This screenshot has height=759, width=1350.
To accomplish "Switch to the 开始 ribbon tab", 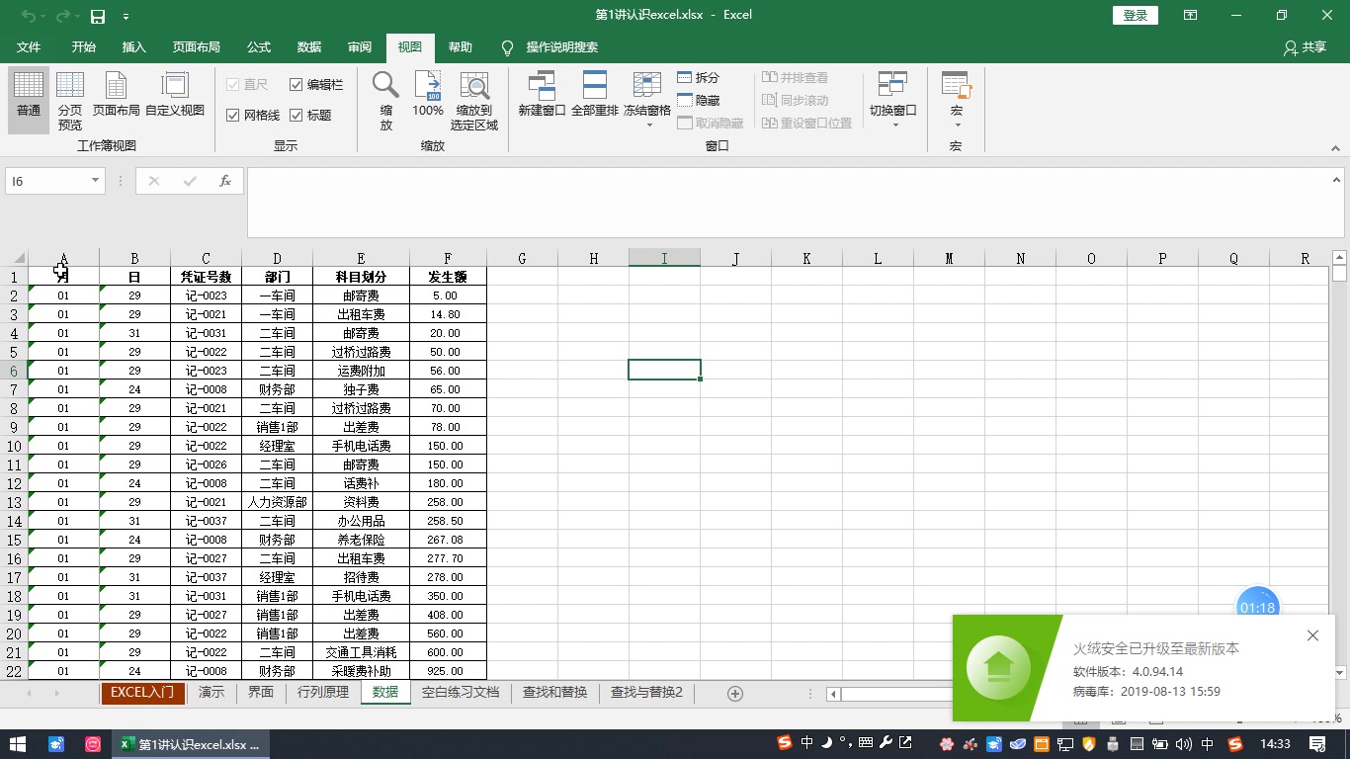I will point(83,46).
